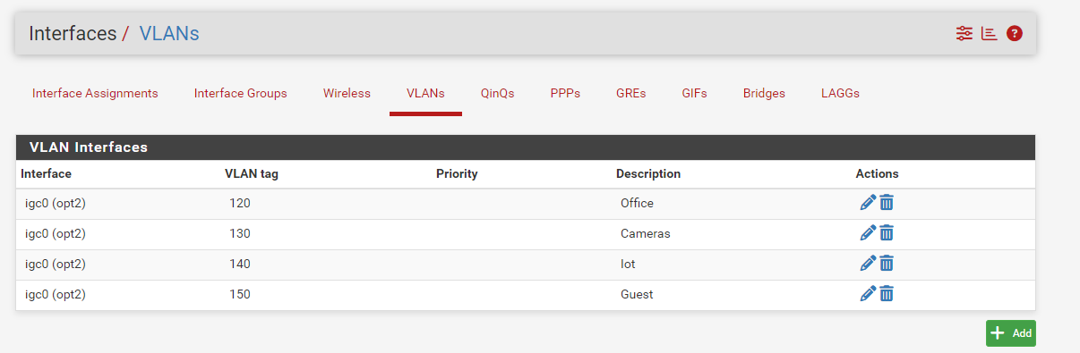Open the sliders settings icon in header
The image size is (1080, 353).
tap(964, 33)
